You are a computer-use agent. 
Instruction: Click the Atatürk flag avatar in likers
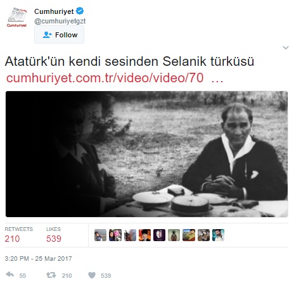(144, 235)
